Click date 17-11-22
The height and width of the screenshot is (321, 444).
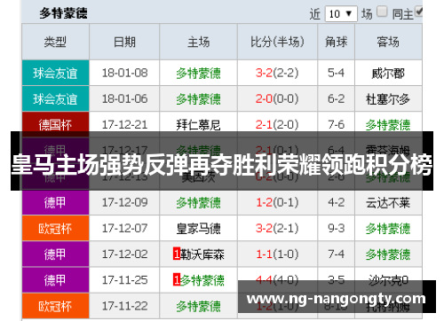tap(124, 306)
